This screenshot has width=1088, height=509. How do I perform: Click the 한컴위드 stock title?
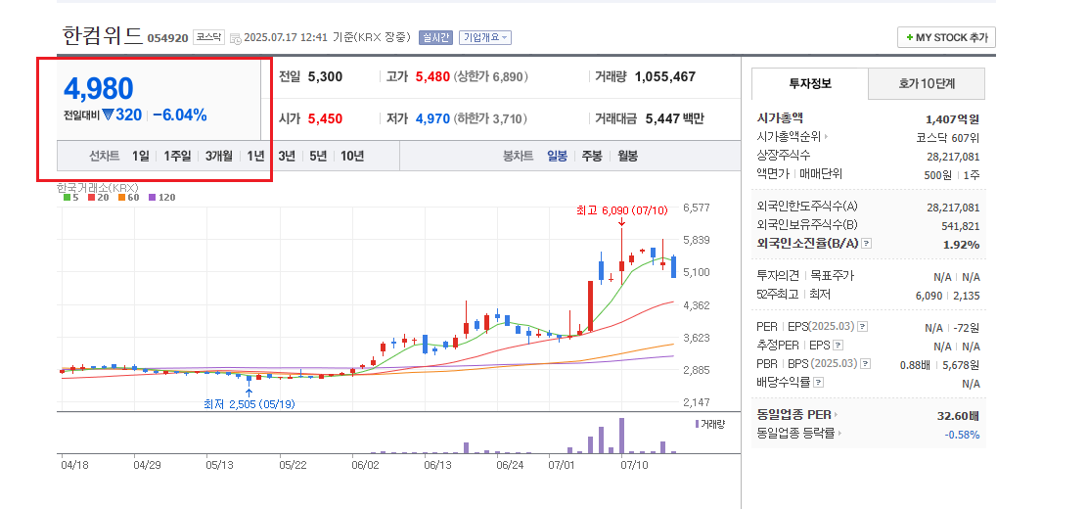(103, 35)
